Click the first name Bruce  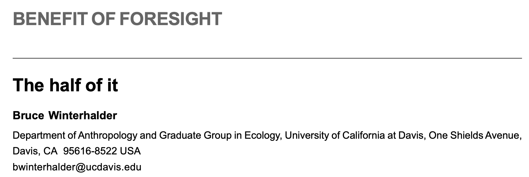click(x=28, y=116)
